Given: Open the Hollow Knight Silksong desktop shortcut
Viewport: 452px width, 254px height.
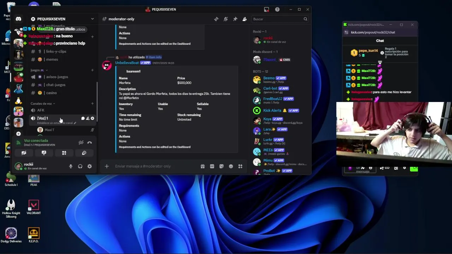Looking at the screenshot, I should (x=11, y=209).
